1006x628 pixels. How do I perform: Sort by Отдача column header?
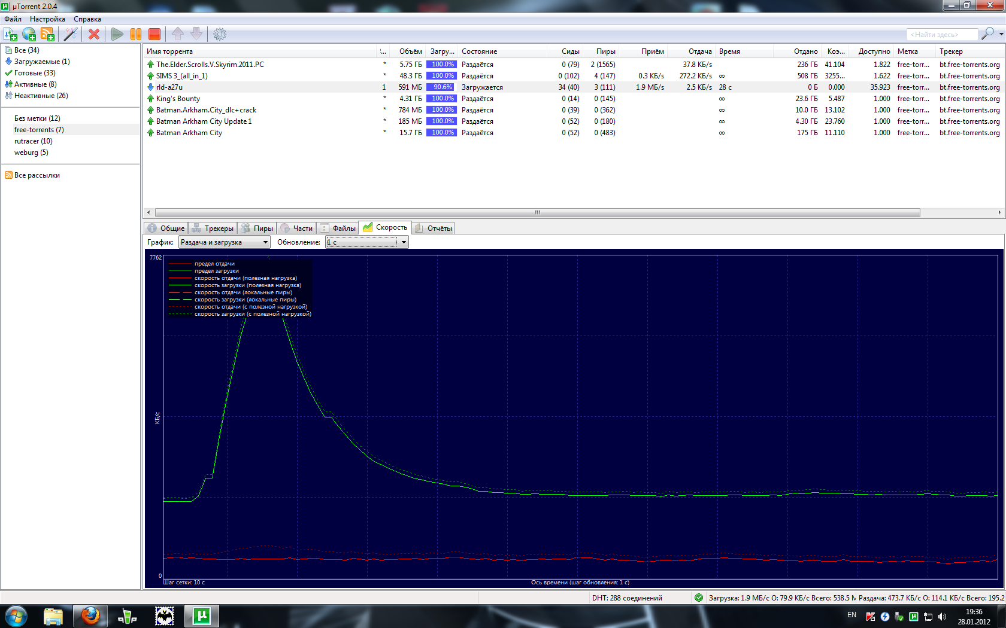[700, 51]
